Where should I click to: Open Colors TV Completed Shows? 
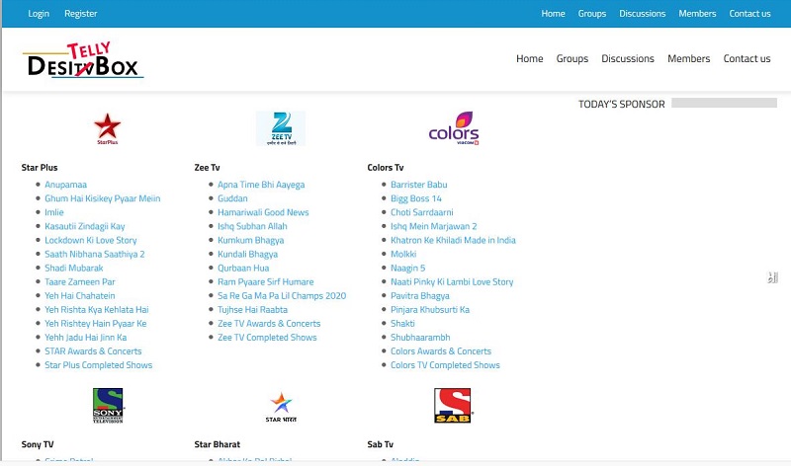click(445, 364)
